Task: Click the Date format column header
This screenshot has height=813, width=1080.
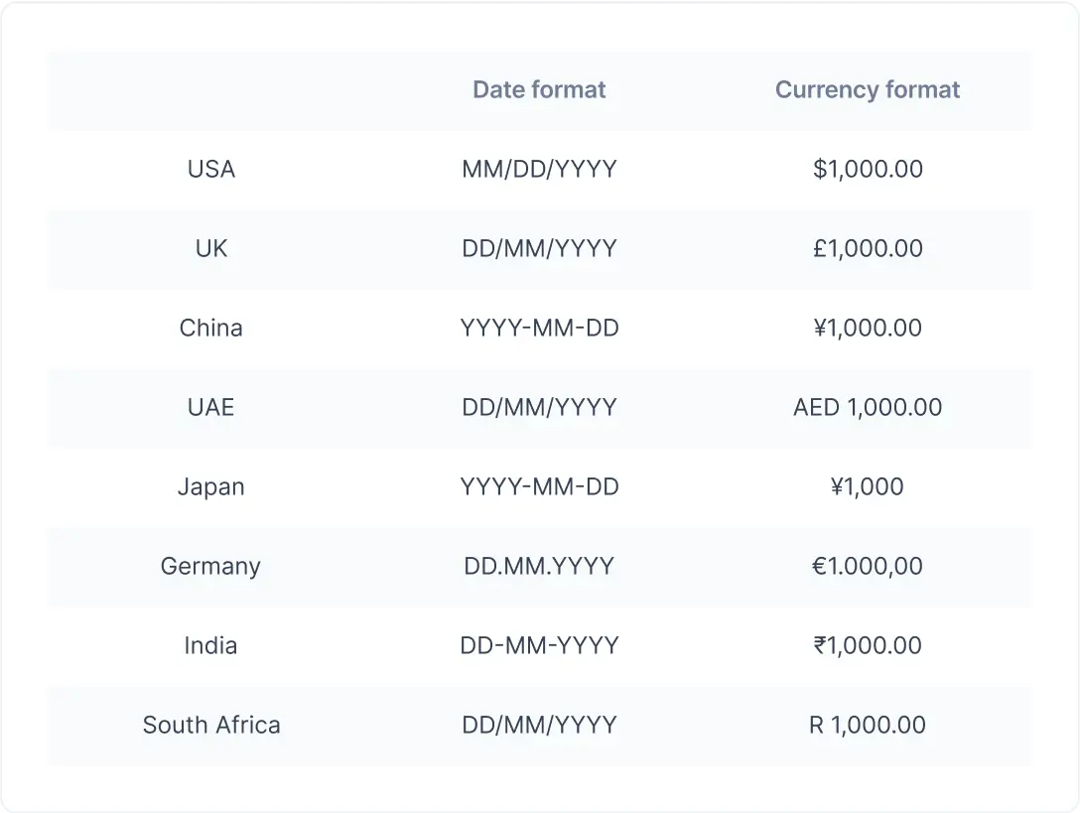Action: tap(539, 90)
